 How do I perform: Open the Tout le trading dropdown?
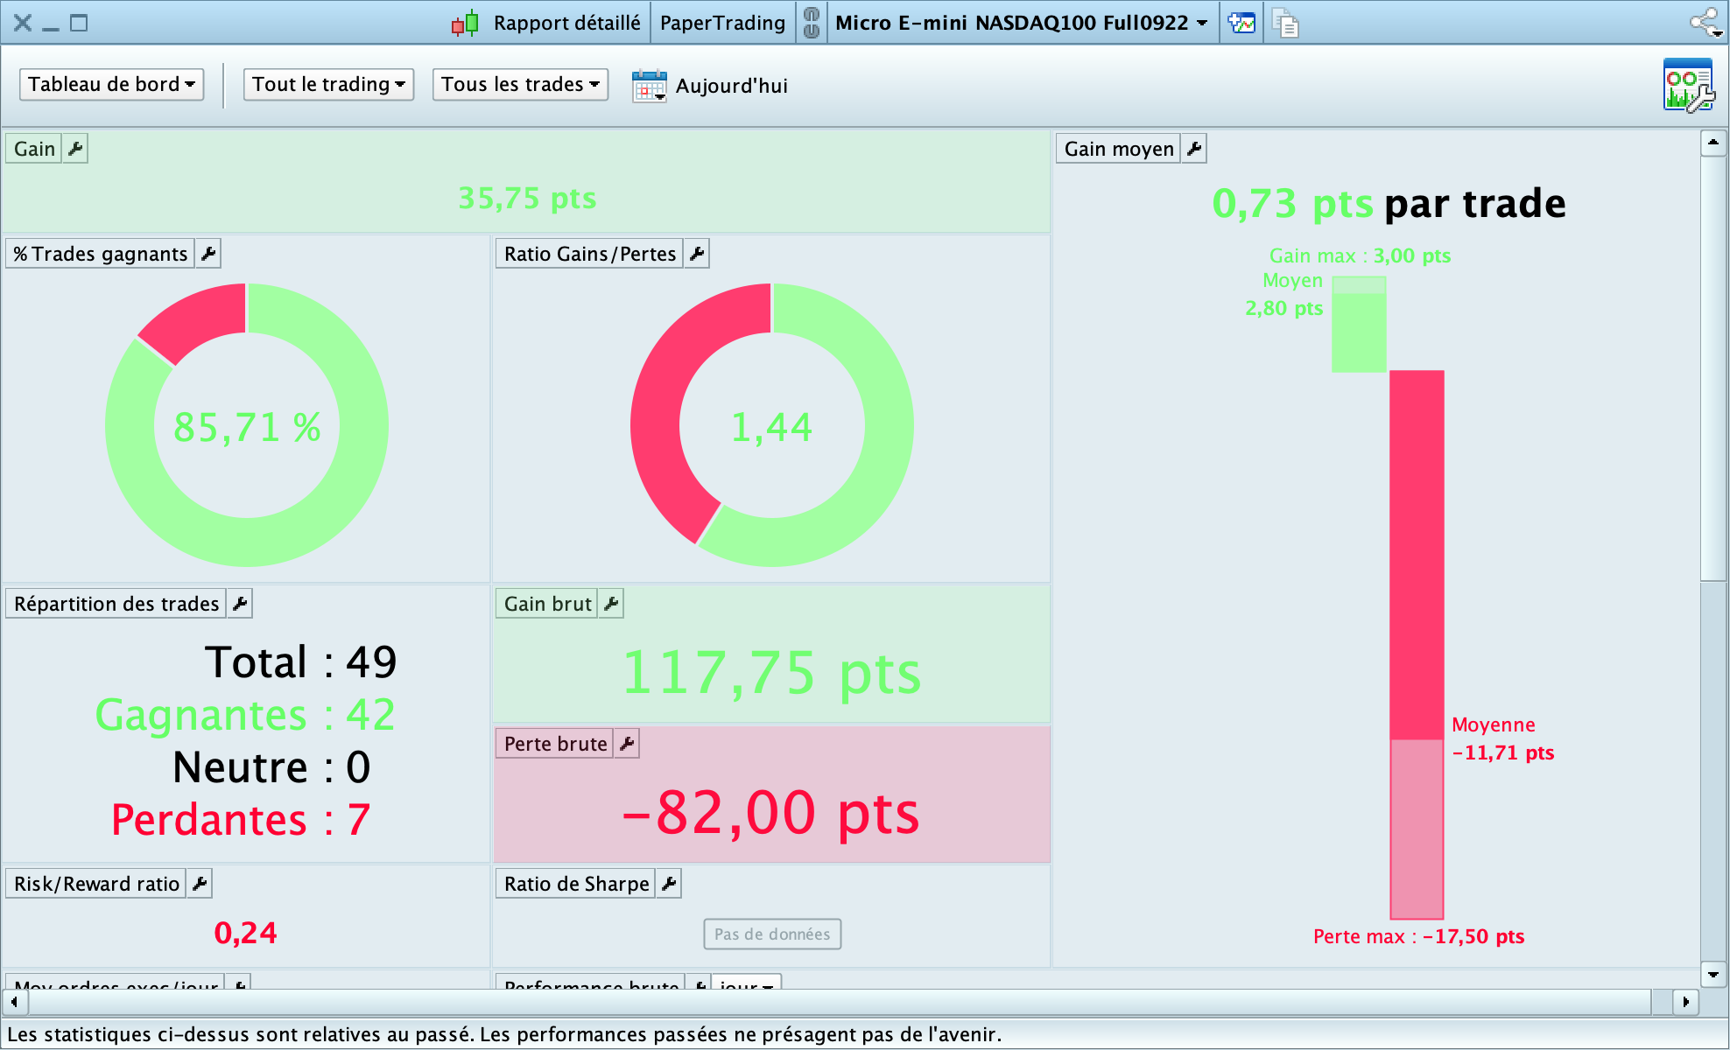point(328,85)
